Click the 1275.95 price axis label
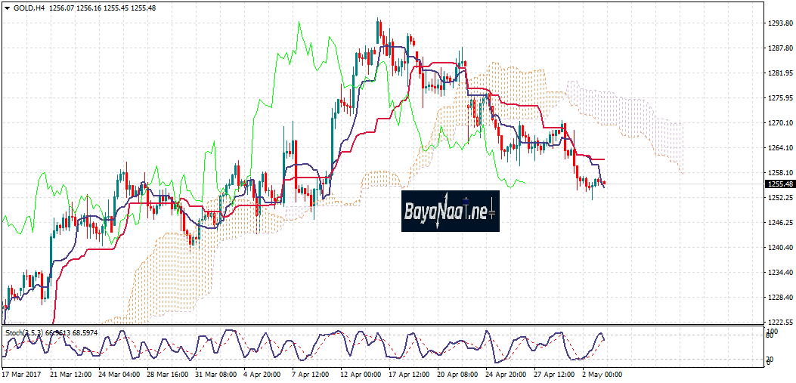 (779, 98)
